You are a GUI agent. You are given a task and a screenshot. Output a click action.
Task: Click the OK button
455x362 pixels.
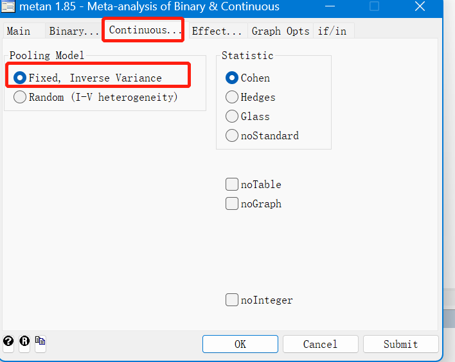pos(240,344)
